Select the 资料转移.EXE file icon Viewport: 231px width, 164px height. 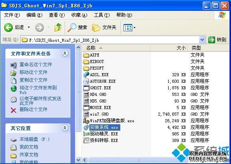coord(86,140)
